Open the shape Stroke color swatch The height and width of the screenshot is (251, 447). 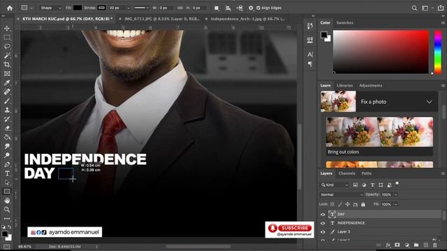(102, 8)
